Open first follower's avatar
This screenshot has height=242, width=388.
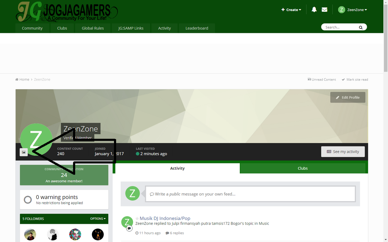30,234
